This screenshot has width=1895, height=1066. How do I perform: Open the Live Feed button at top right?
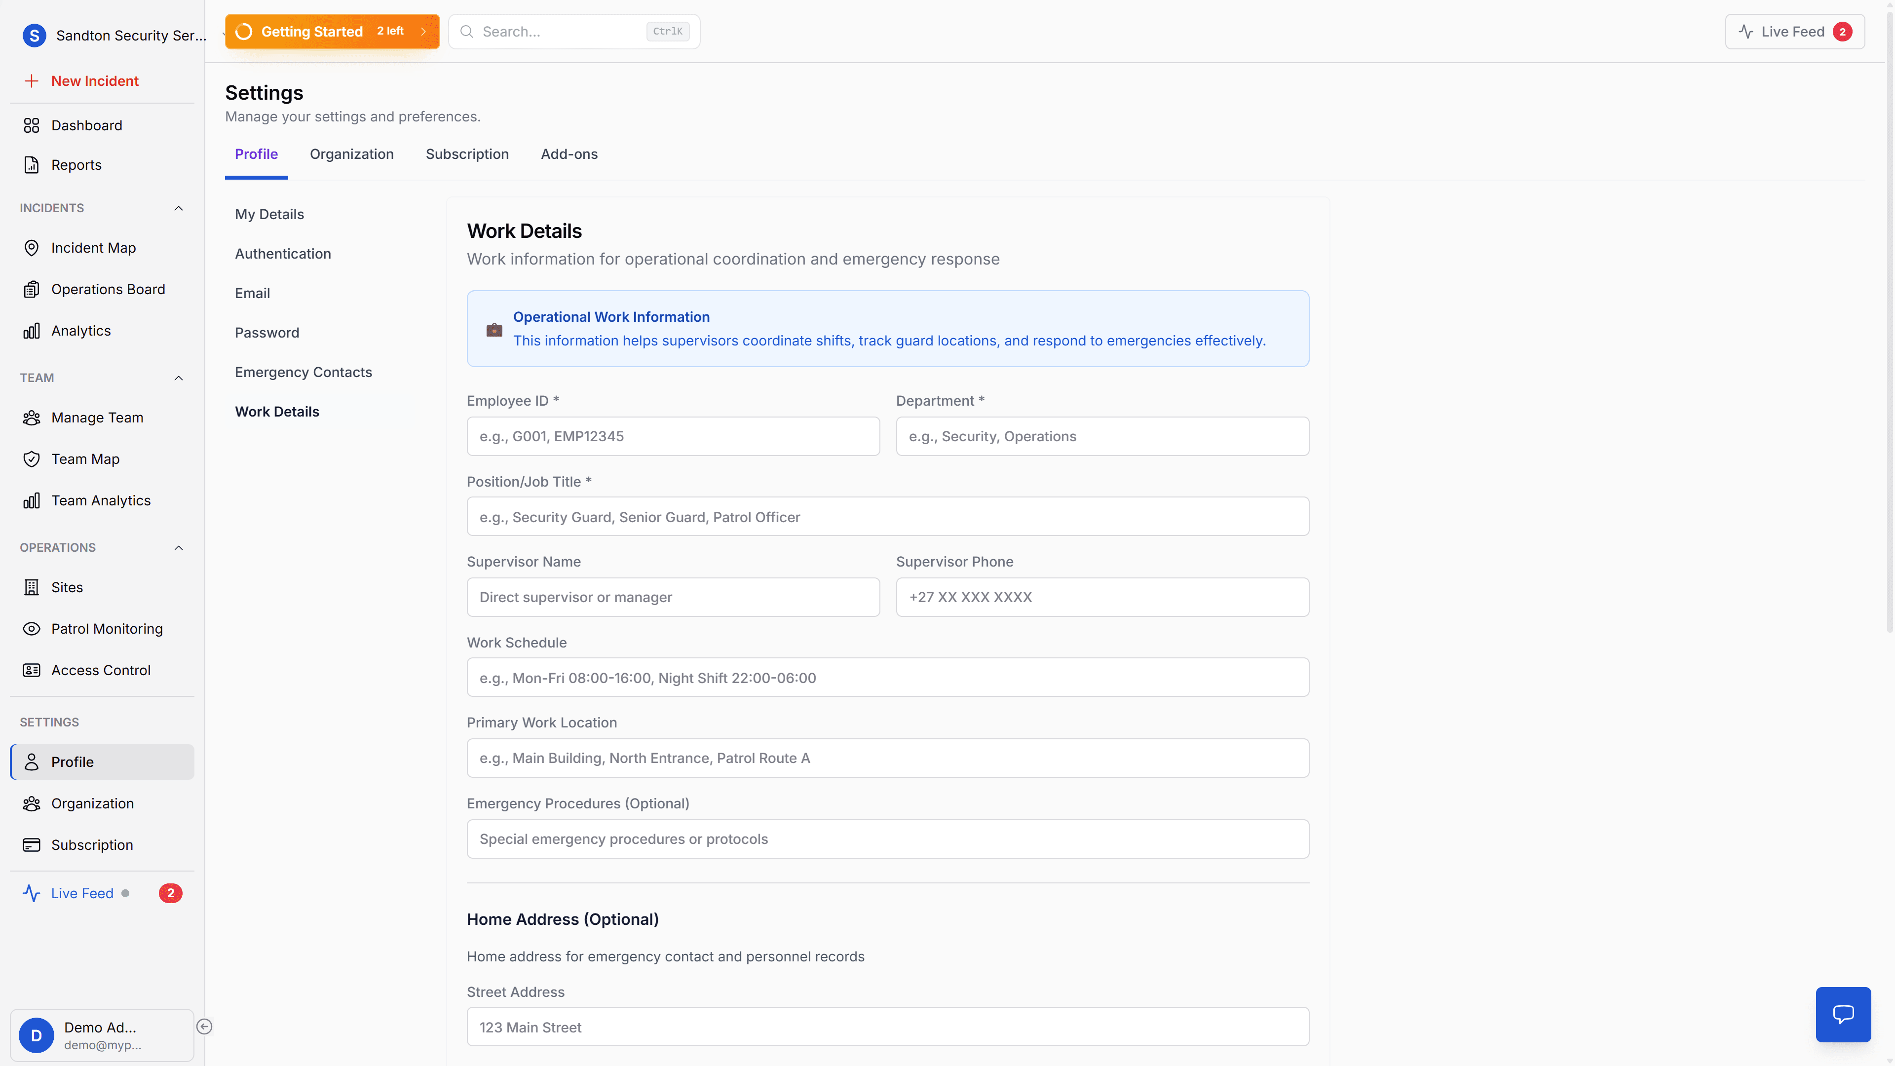1795,32
